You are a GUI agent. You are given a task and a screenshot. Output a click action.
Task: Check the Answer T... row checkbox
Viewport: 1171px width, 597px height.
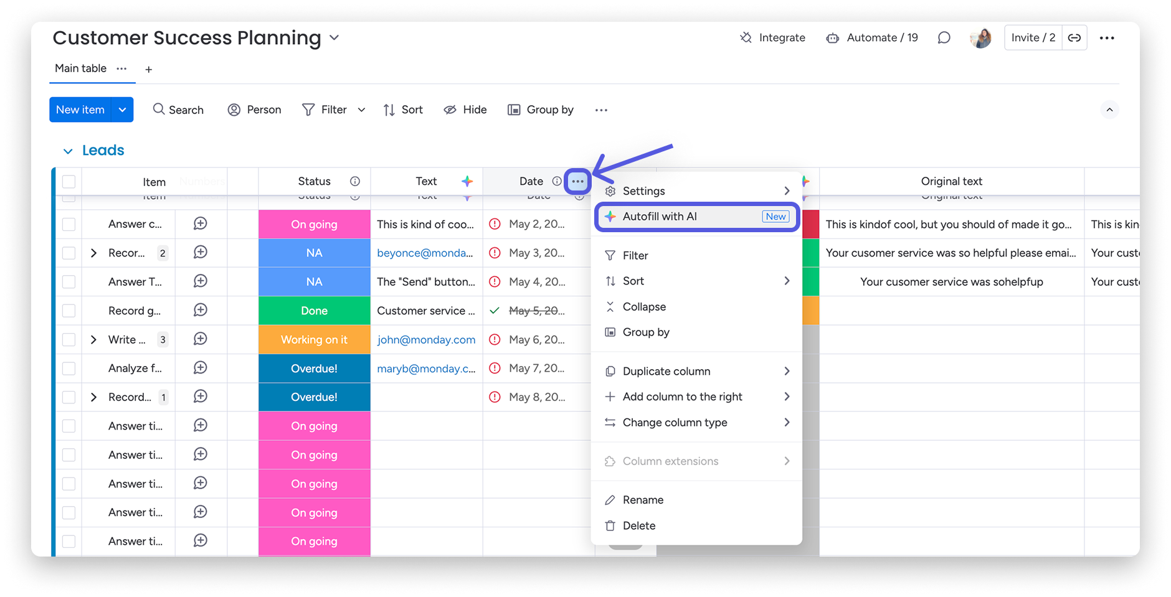tap(69, 282)
